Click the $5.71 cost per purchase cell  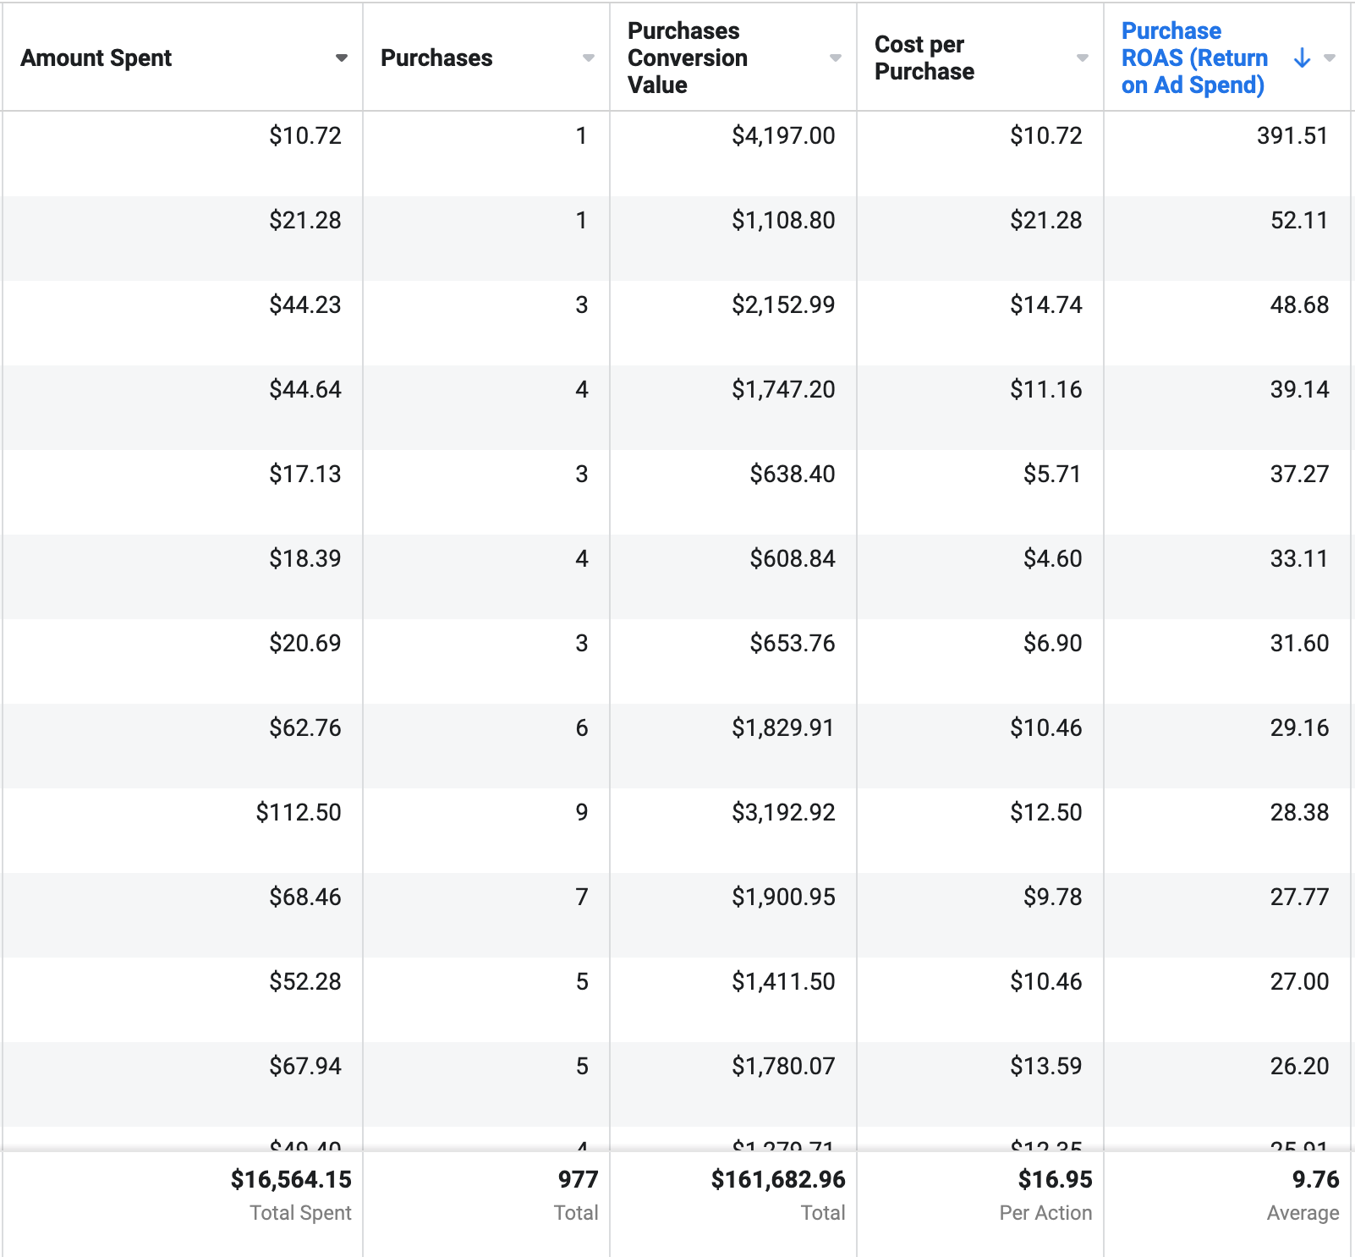1052,474
